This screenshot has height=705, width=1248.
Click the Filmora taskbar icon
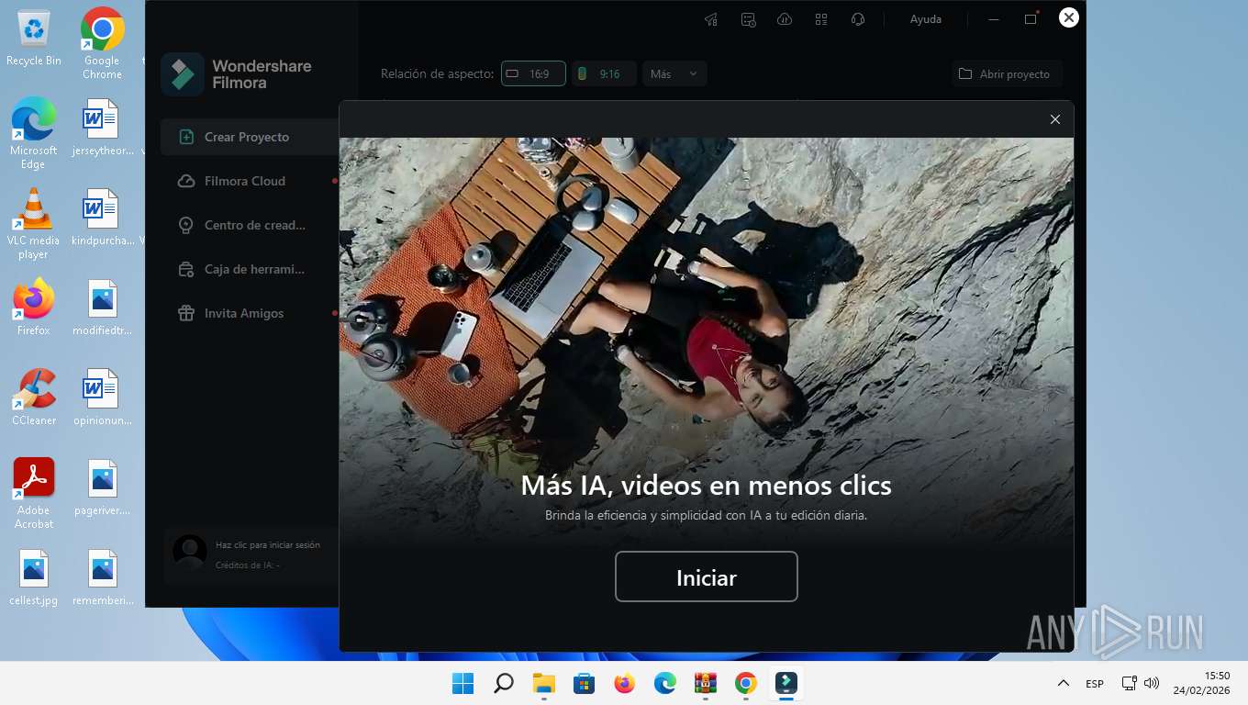click(786, 683)
